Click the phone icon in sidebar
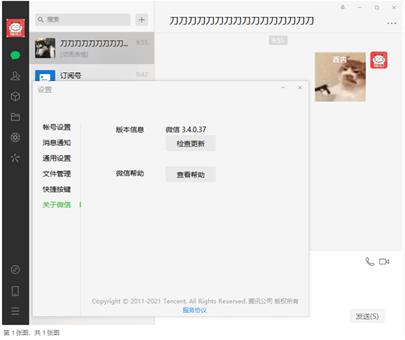 coord(16,291)
